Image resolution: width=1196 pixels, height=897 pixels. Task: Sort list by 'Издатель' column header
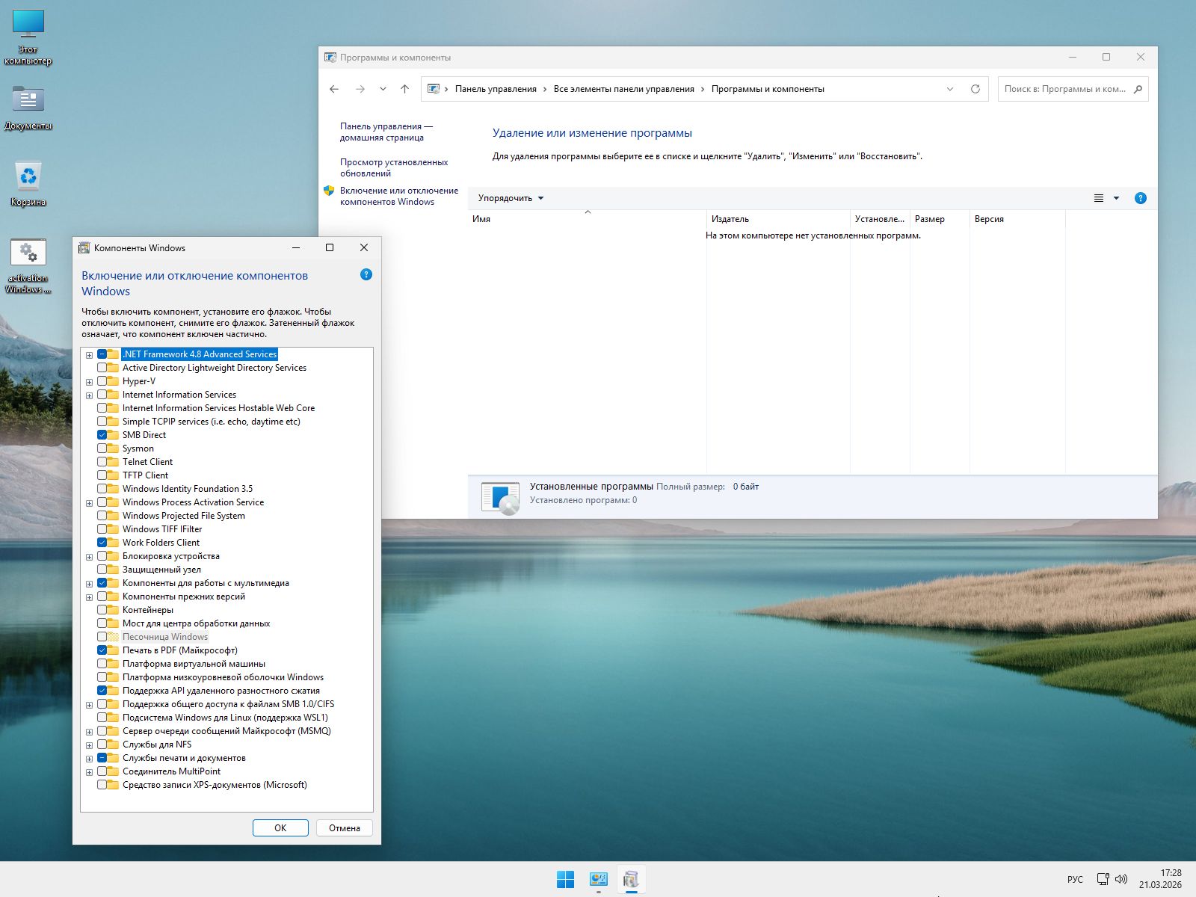click(730, 219)
